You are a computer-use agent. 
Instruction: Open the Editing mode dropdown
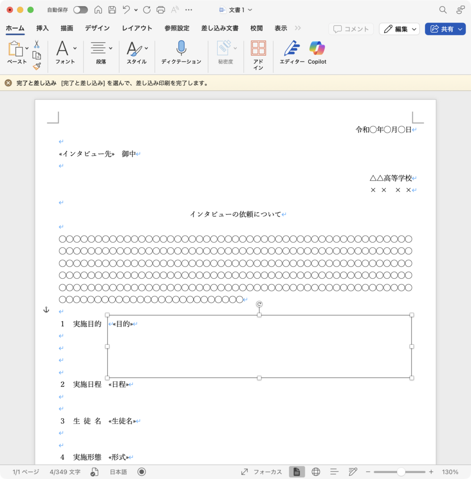399,29
